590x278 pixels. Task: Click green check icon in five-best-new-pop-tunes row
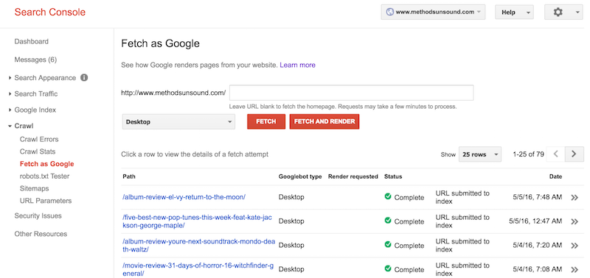(x=388, y=221)
